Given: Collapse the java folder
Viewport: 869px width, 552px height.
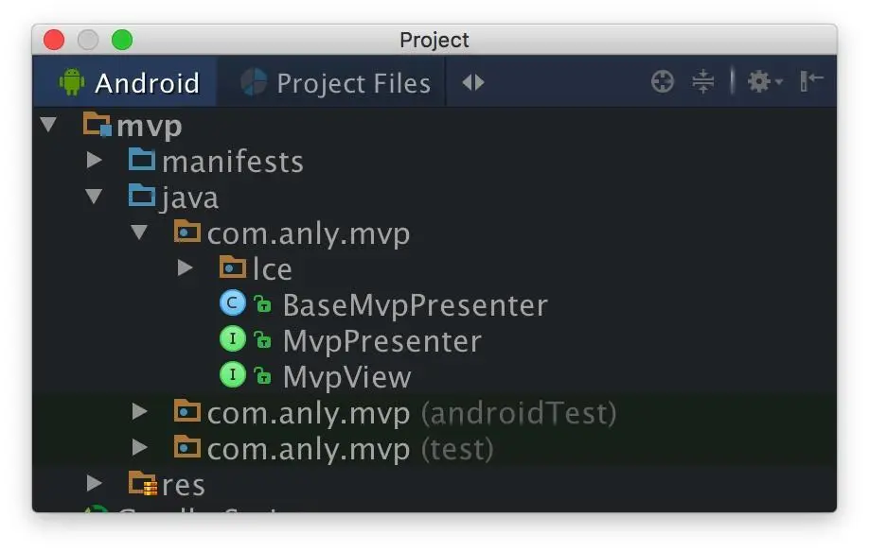Looking at the screenshot, I should (x=95, y=197).
